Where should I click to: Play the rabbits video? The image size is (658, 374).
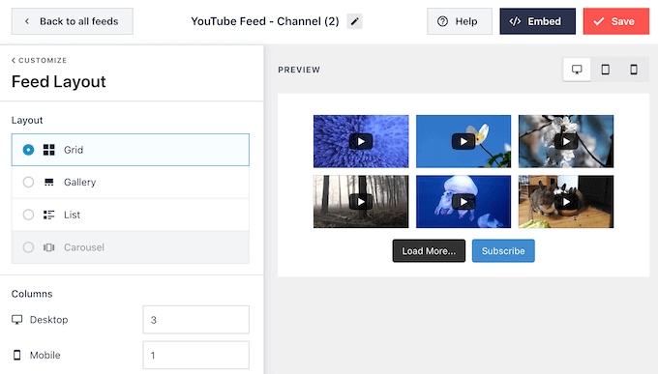pyautogui.click(x=566, y=202)
